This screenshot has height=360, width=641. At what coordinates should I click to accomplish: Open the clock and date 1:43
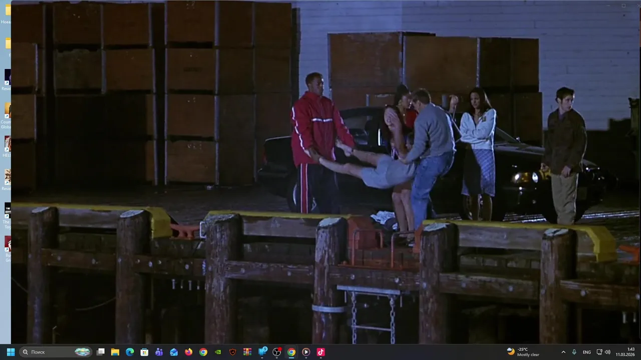pyautogui.click(x=625, y=352)
